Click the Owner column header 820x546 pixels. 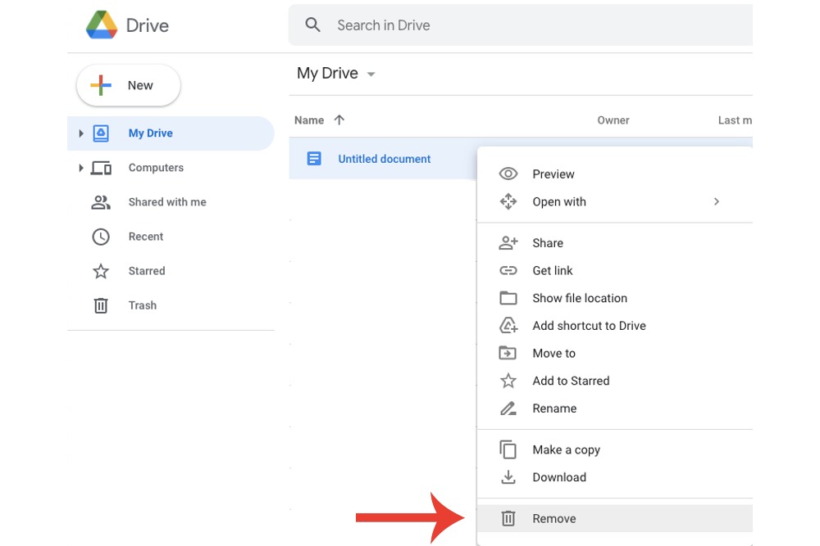(x=613, y=120)
